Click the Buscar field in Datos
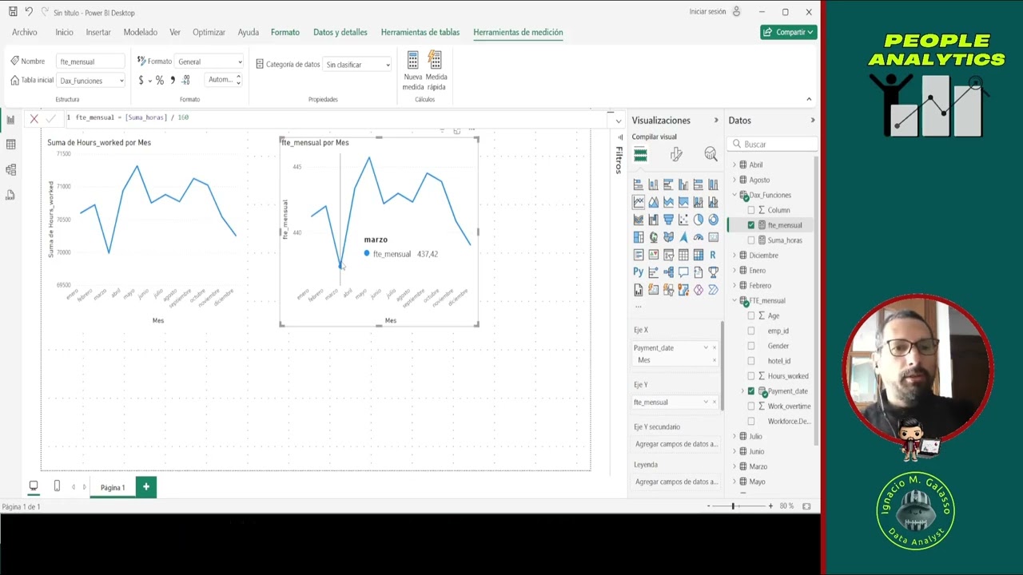Image resolution: width=1023 pixels, height=575 pixels. pyautogui.click(x=773, y=145)
